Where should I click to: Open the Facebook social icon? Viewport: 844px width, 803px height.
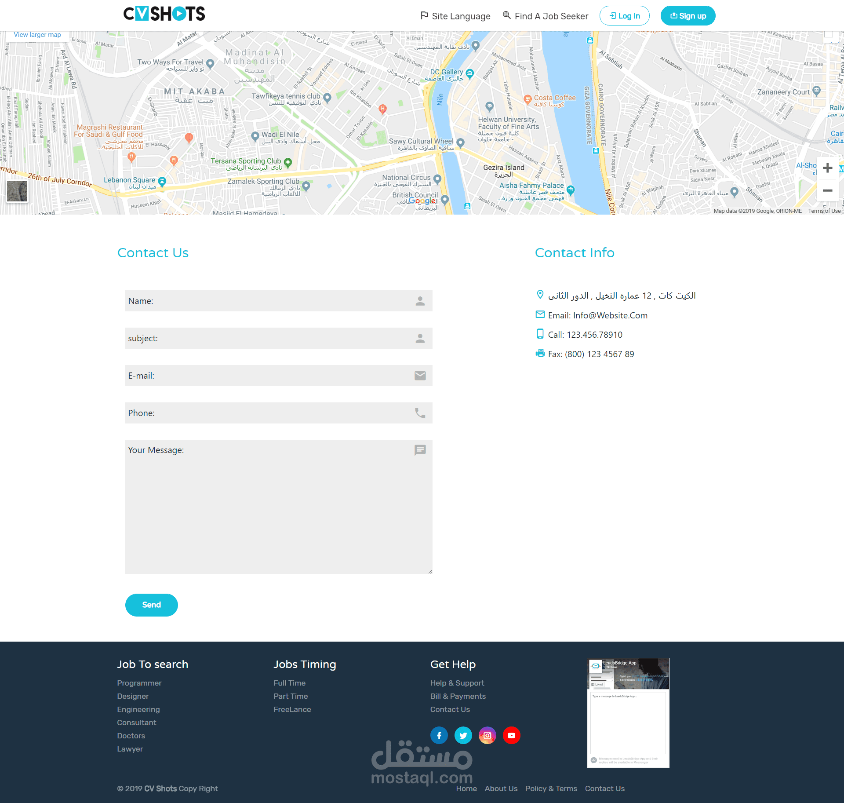(x=439, y=735)
